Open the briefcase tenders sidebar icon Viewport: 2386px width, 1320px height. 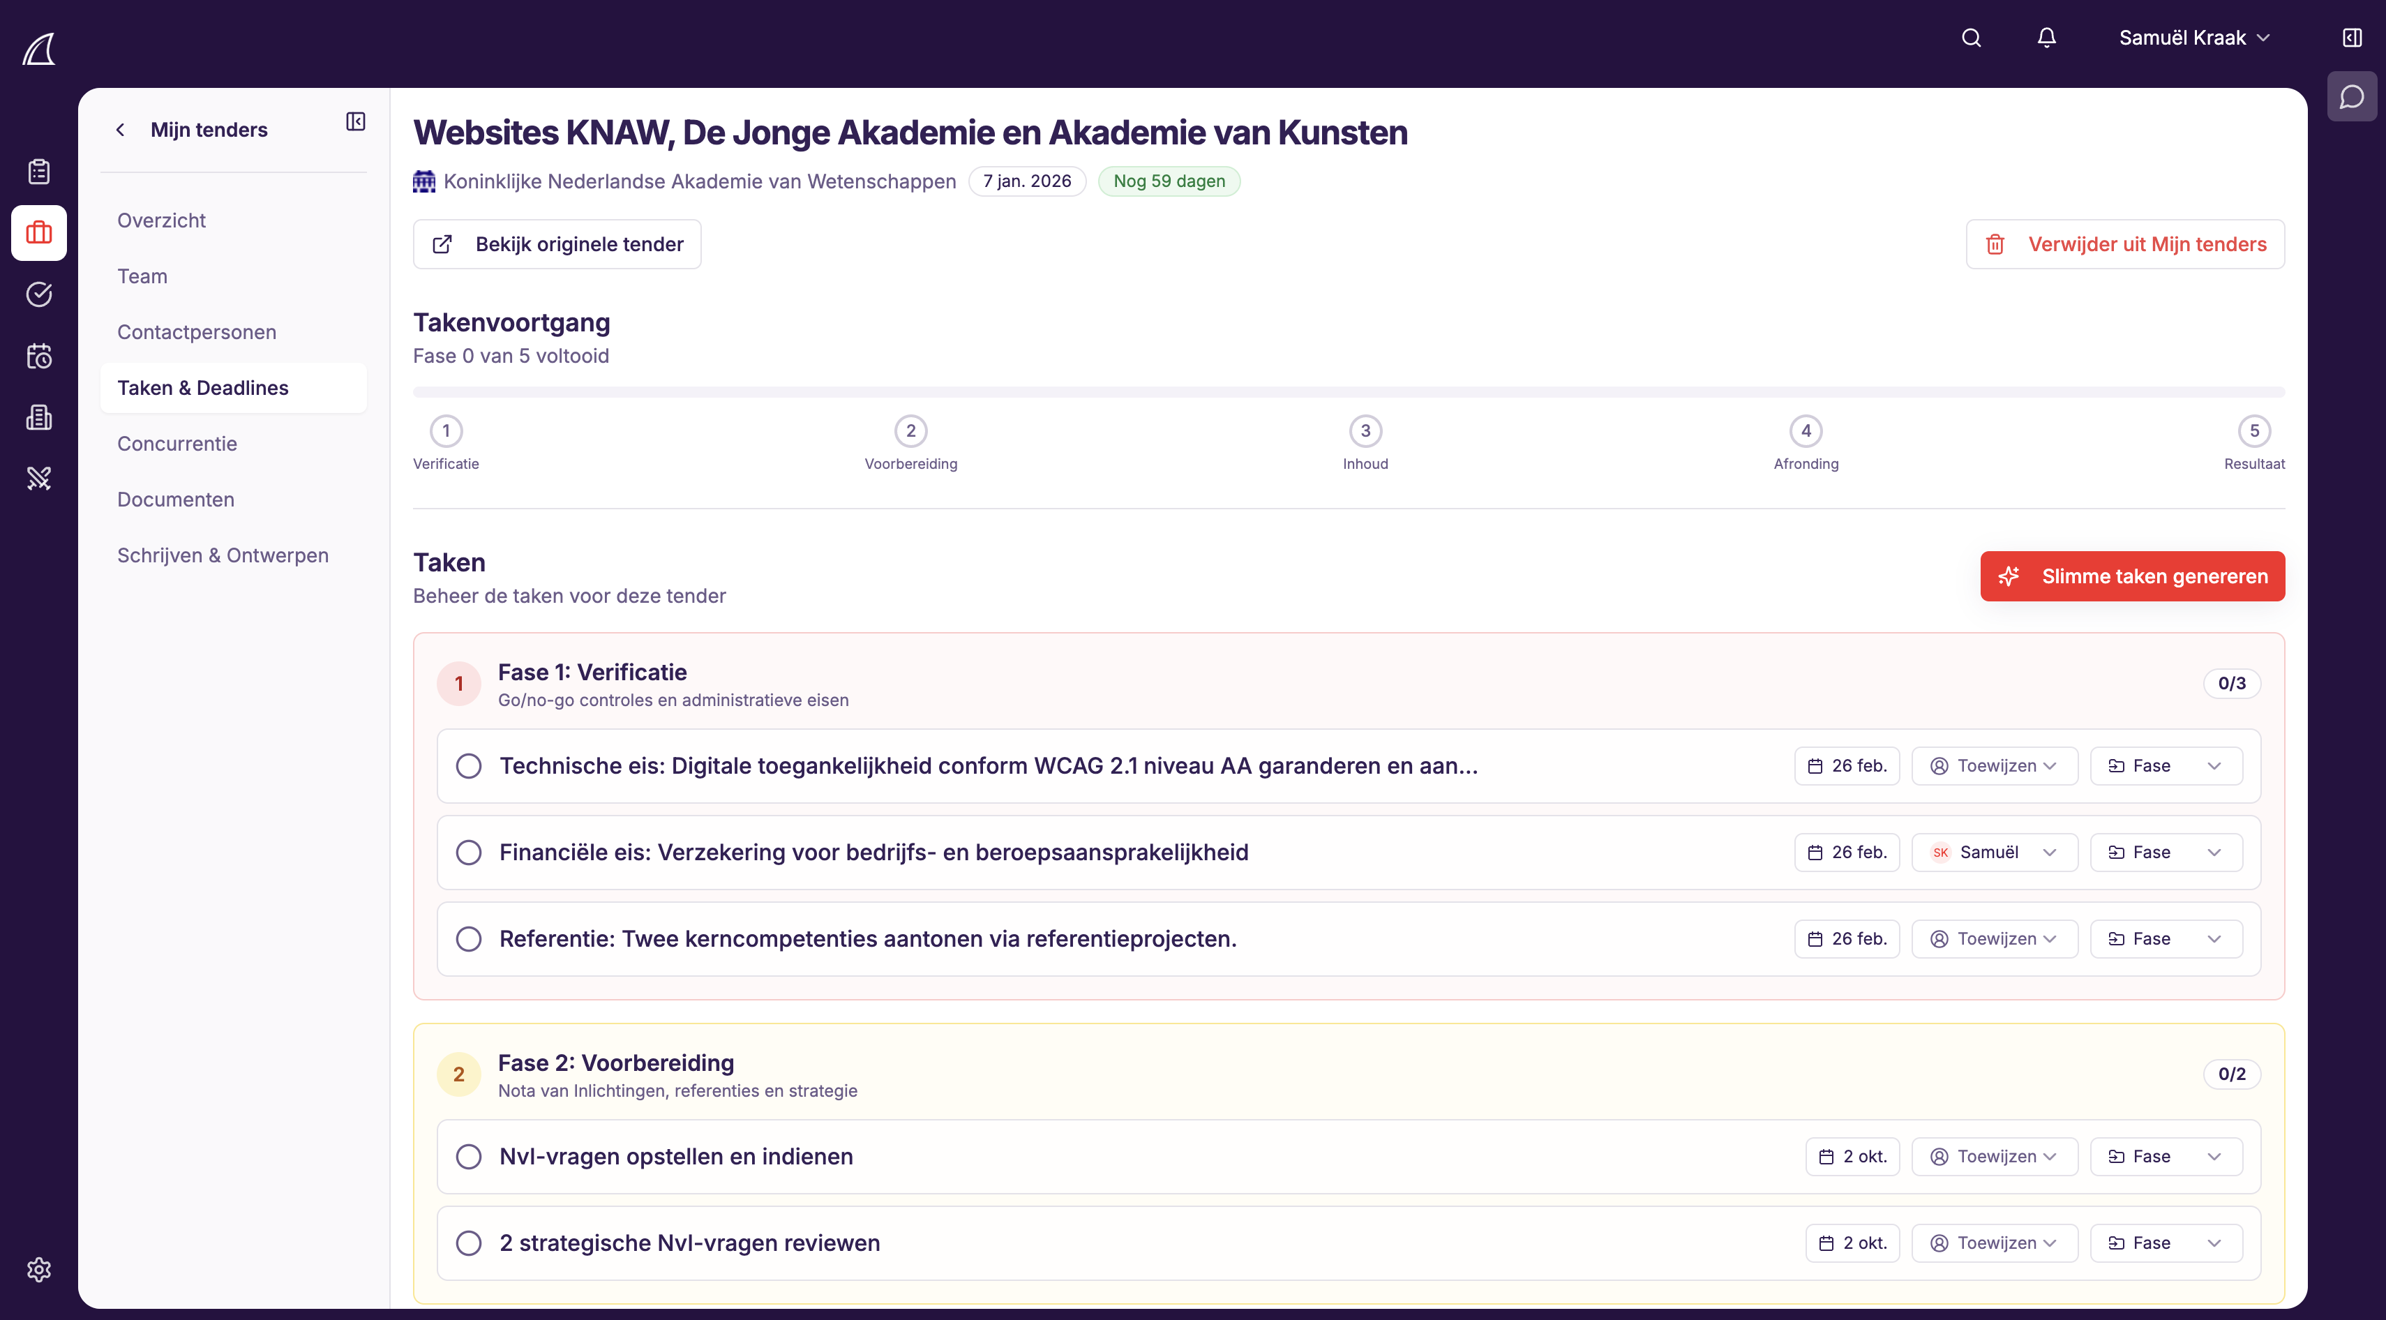pos(39,232)
